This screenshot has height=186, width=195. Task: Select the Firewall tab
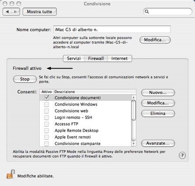[96, 59]
